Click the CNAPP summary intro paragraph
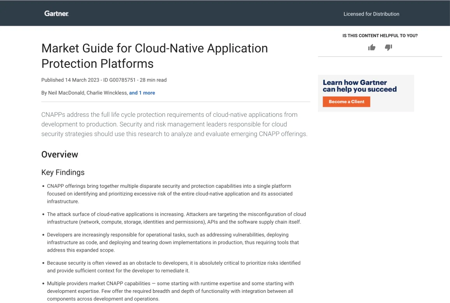This screenshot has height=303, width=450. tap(174, 124)
